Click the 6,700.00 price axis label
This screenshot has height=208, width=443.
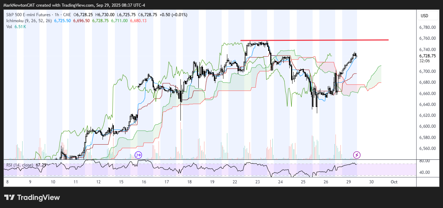pyautogui.click(x=427, y=71)
